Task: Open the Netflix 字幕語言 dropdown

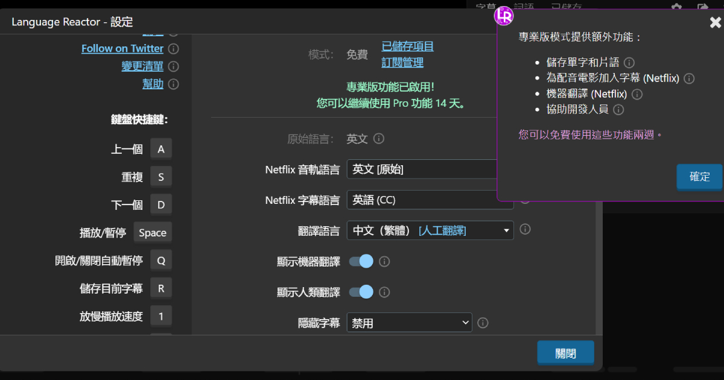Action: [430, 200]
